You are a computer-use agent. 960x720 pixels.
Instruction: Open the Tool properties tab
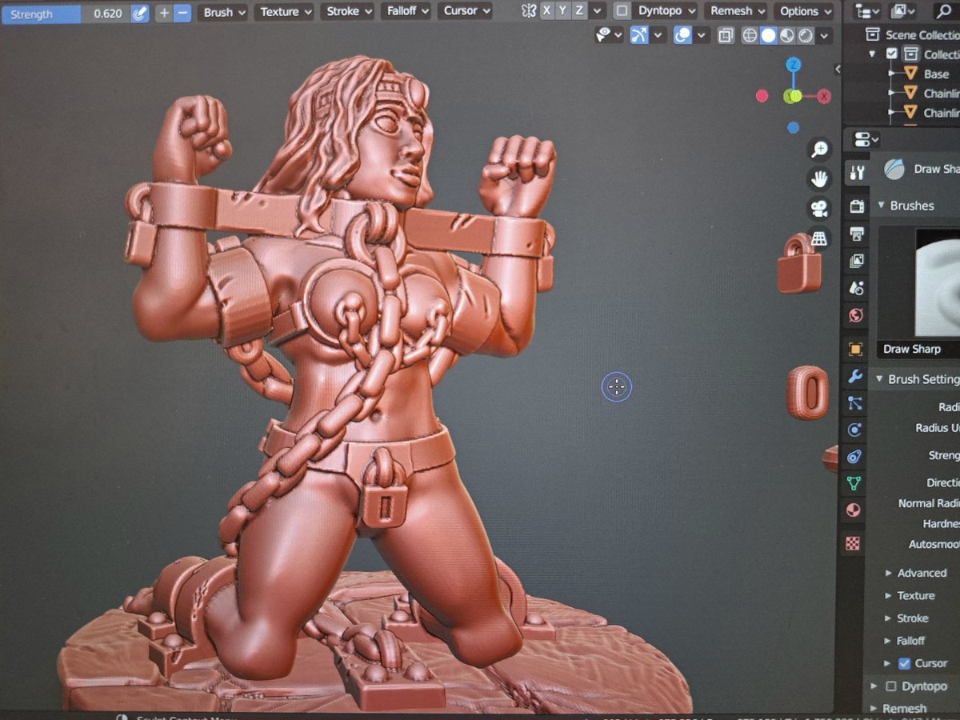[856, 172]
